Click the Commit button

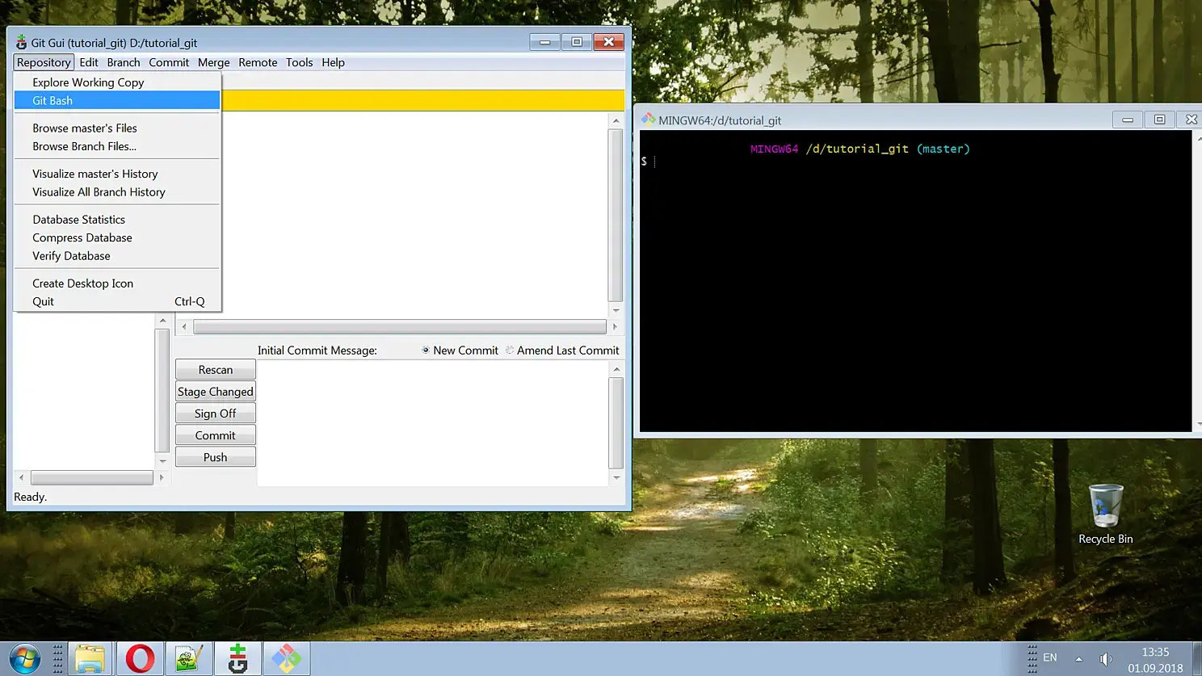click(x=216, y=435)
